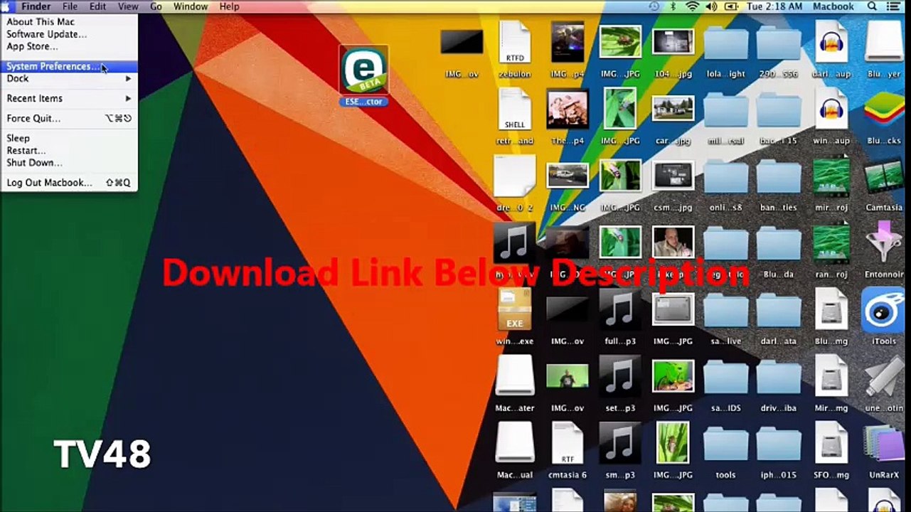This screenshot has width=911, height=512.
Task: Select the SHELL script file icon
Action: pyautogui.click(x=514, y=110)
